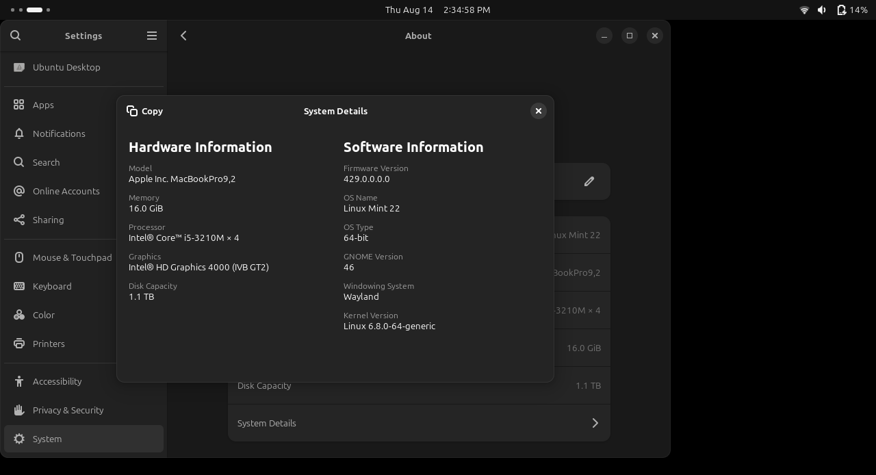
Task: Open Online Accounts settings
Action: click(x=66, y=191)
